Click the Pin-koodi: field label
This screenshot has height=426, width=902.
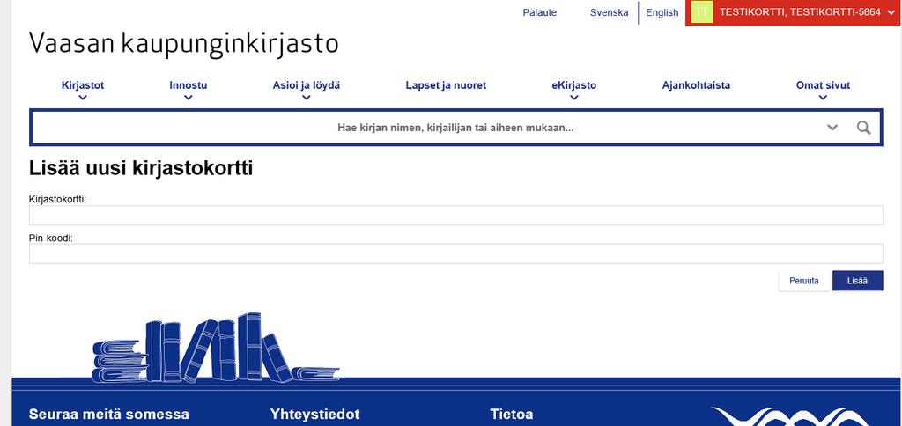[x=50, y=238]
